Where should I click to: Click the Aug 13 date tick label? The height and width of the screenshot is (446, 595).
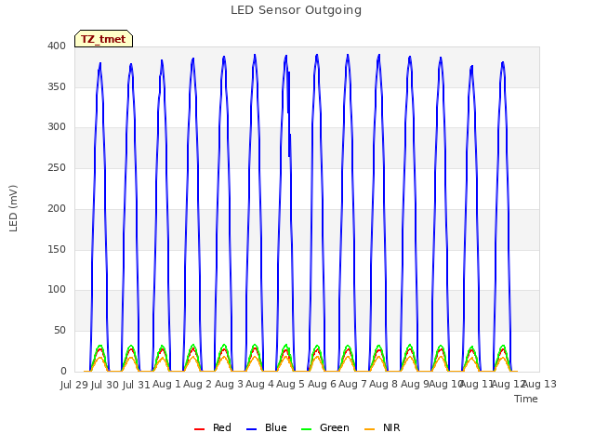click(539, 384)
